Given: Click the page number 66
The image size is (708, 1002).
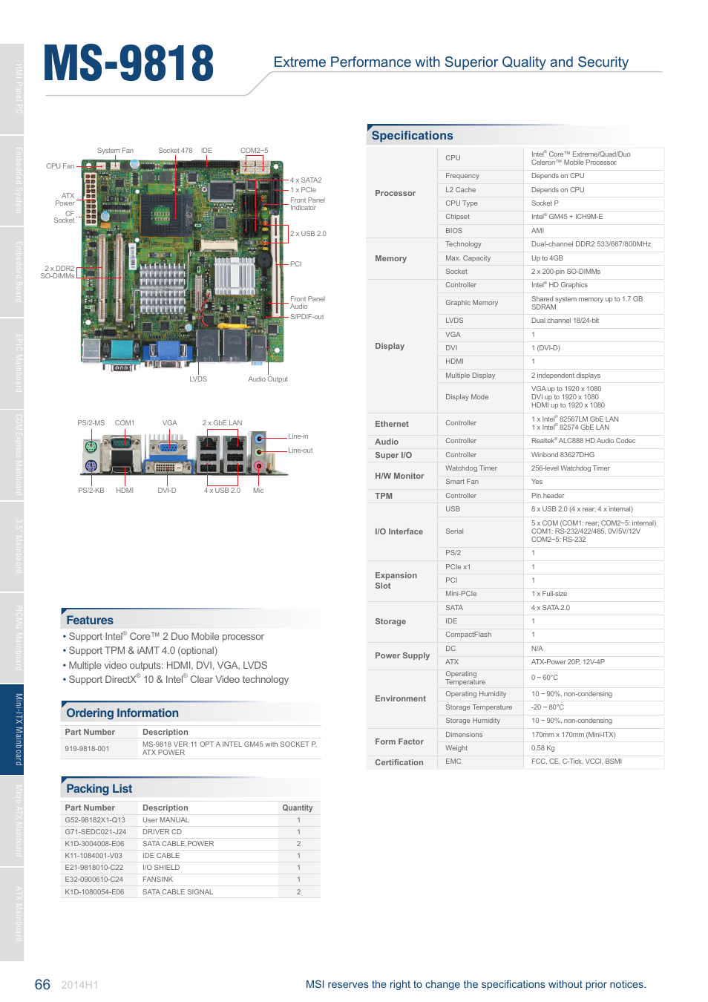Looking at the screenshot, I should pos(42,984).
